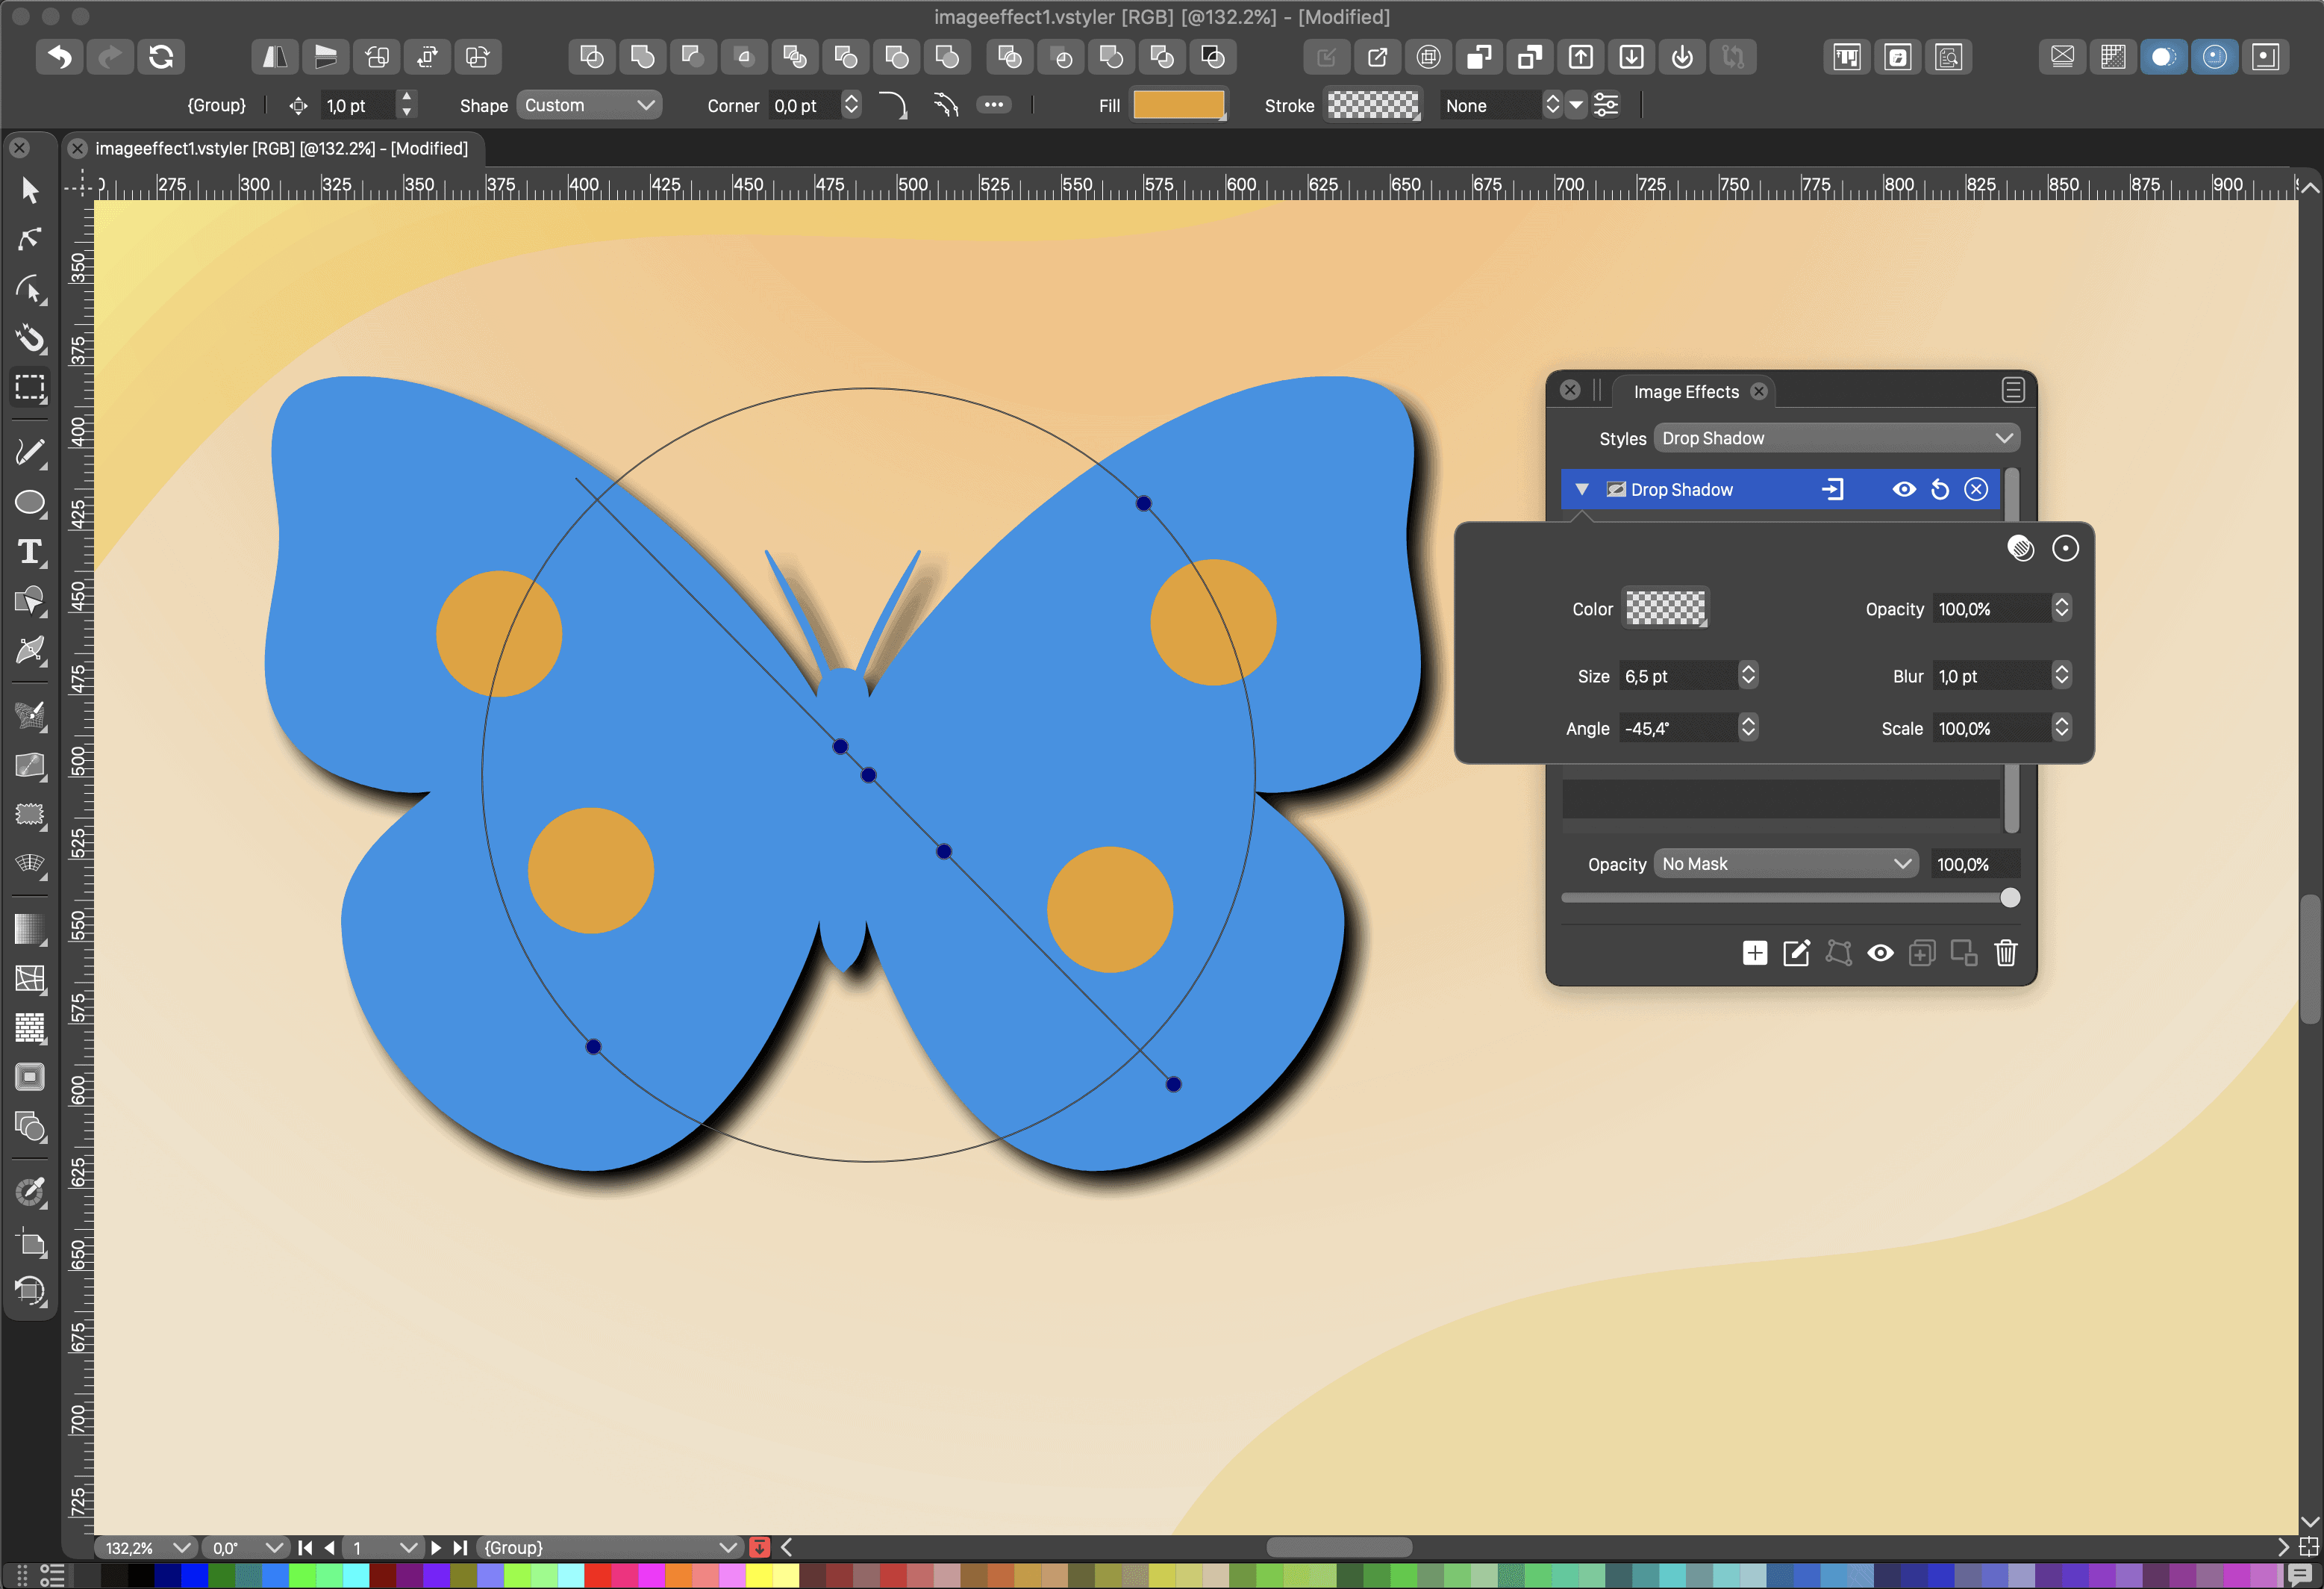This screenshot has width=2324, height=1589.
Task: Toggle Drop Shadow effect visibility eye
Action: tap(1904, 489)
